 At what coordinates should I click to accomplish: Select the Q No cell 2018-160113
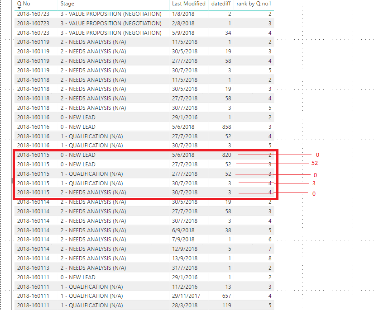point(33,268)
